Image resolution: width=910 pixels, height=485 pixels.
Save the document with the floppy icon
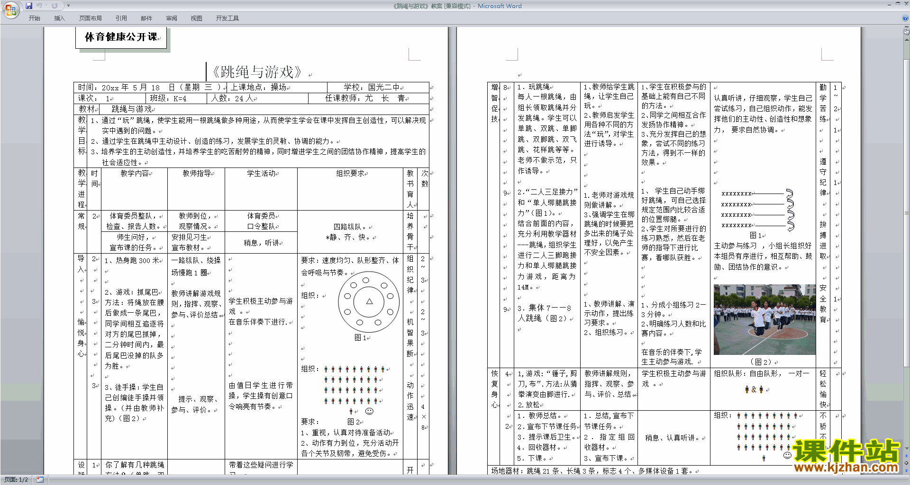(29, 6)
